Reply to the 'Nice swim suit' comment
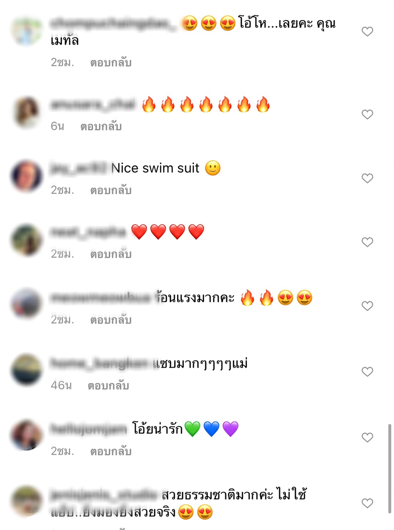Screen dimensions: 394x530 pyautogui.click(x=111, y=190)
